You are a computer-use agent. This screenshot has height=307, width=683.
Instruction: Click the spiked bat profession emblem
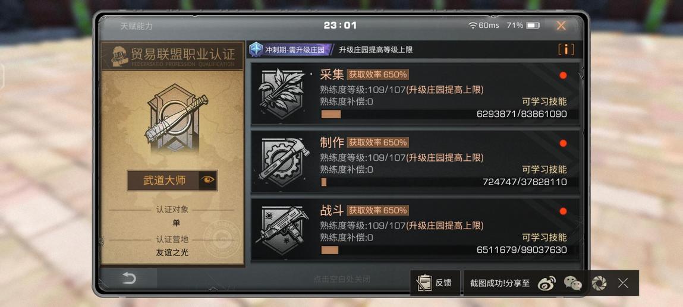click(x=173, y=118)
